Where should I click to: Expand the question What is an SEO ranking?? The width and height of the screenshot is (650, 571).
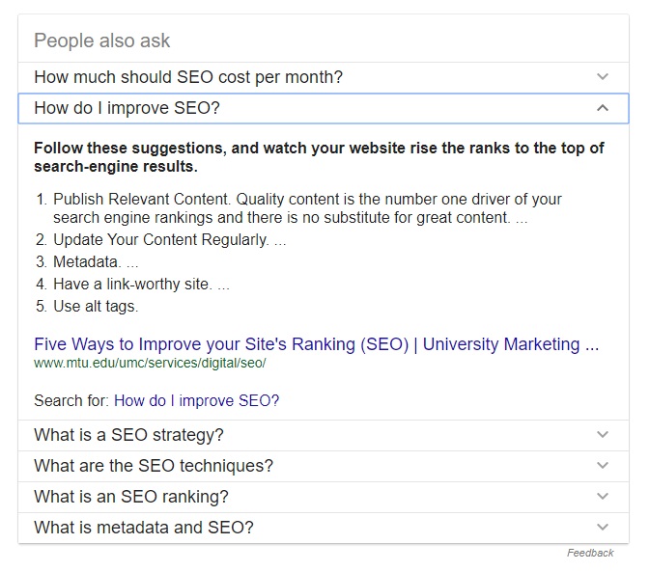pyautogui.click(x=324, y=497)
